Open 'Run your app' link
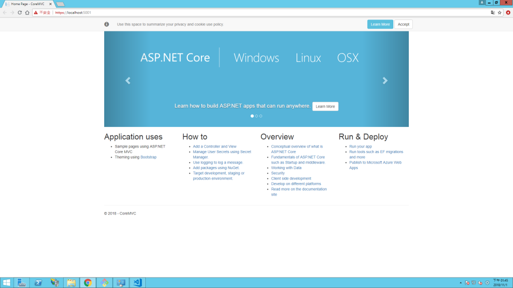The image size is (513, 288). pos(361,146)
